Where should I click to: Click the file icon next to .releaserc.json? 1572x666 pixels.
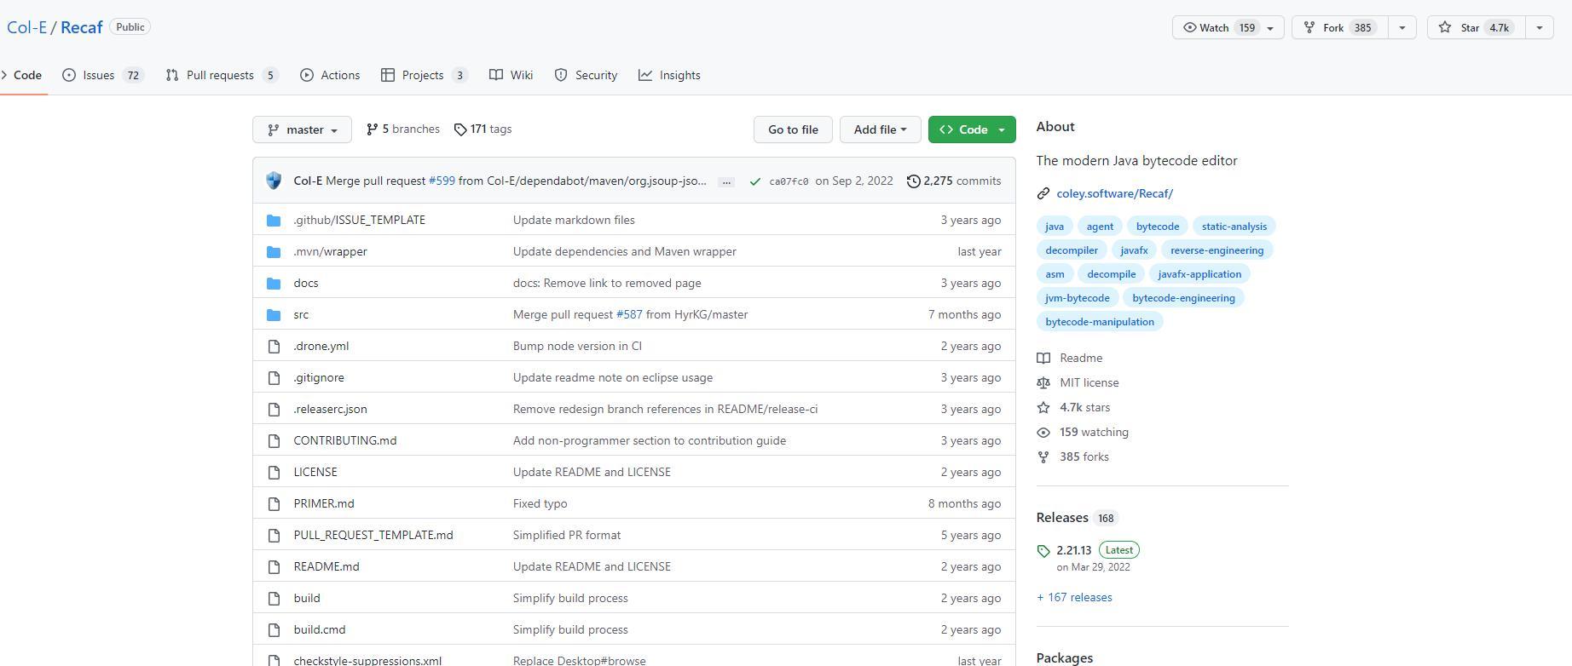point(274,410)
